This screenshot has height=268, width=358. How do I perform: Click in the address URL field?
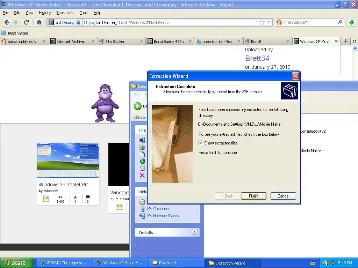click(170, 23)
